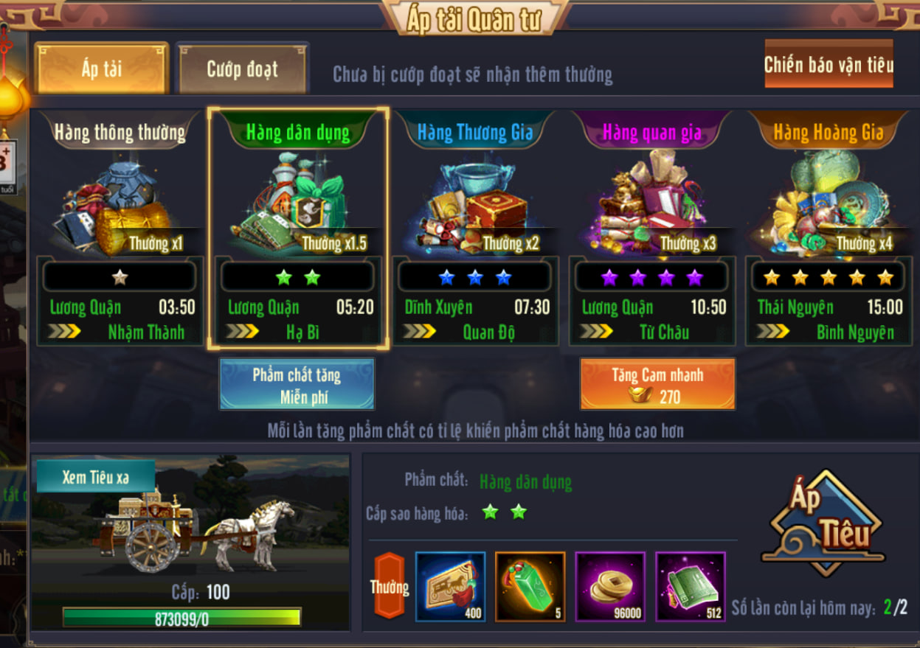Image resolution: width=920 pixels, height=648 pixels.
Task: Click Tăng Cam nhanh 270 button
Action: [x=657, y=384]
